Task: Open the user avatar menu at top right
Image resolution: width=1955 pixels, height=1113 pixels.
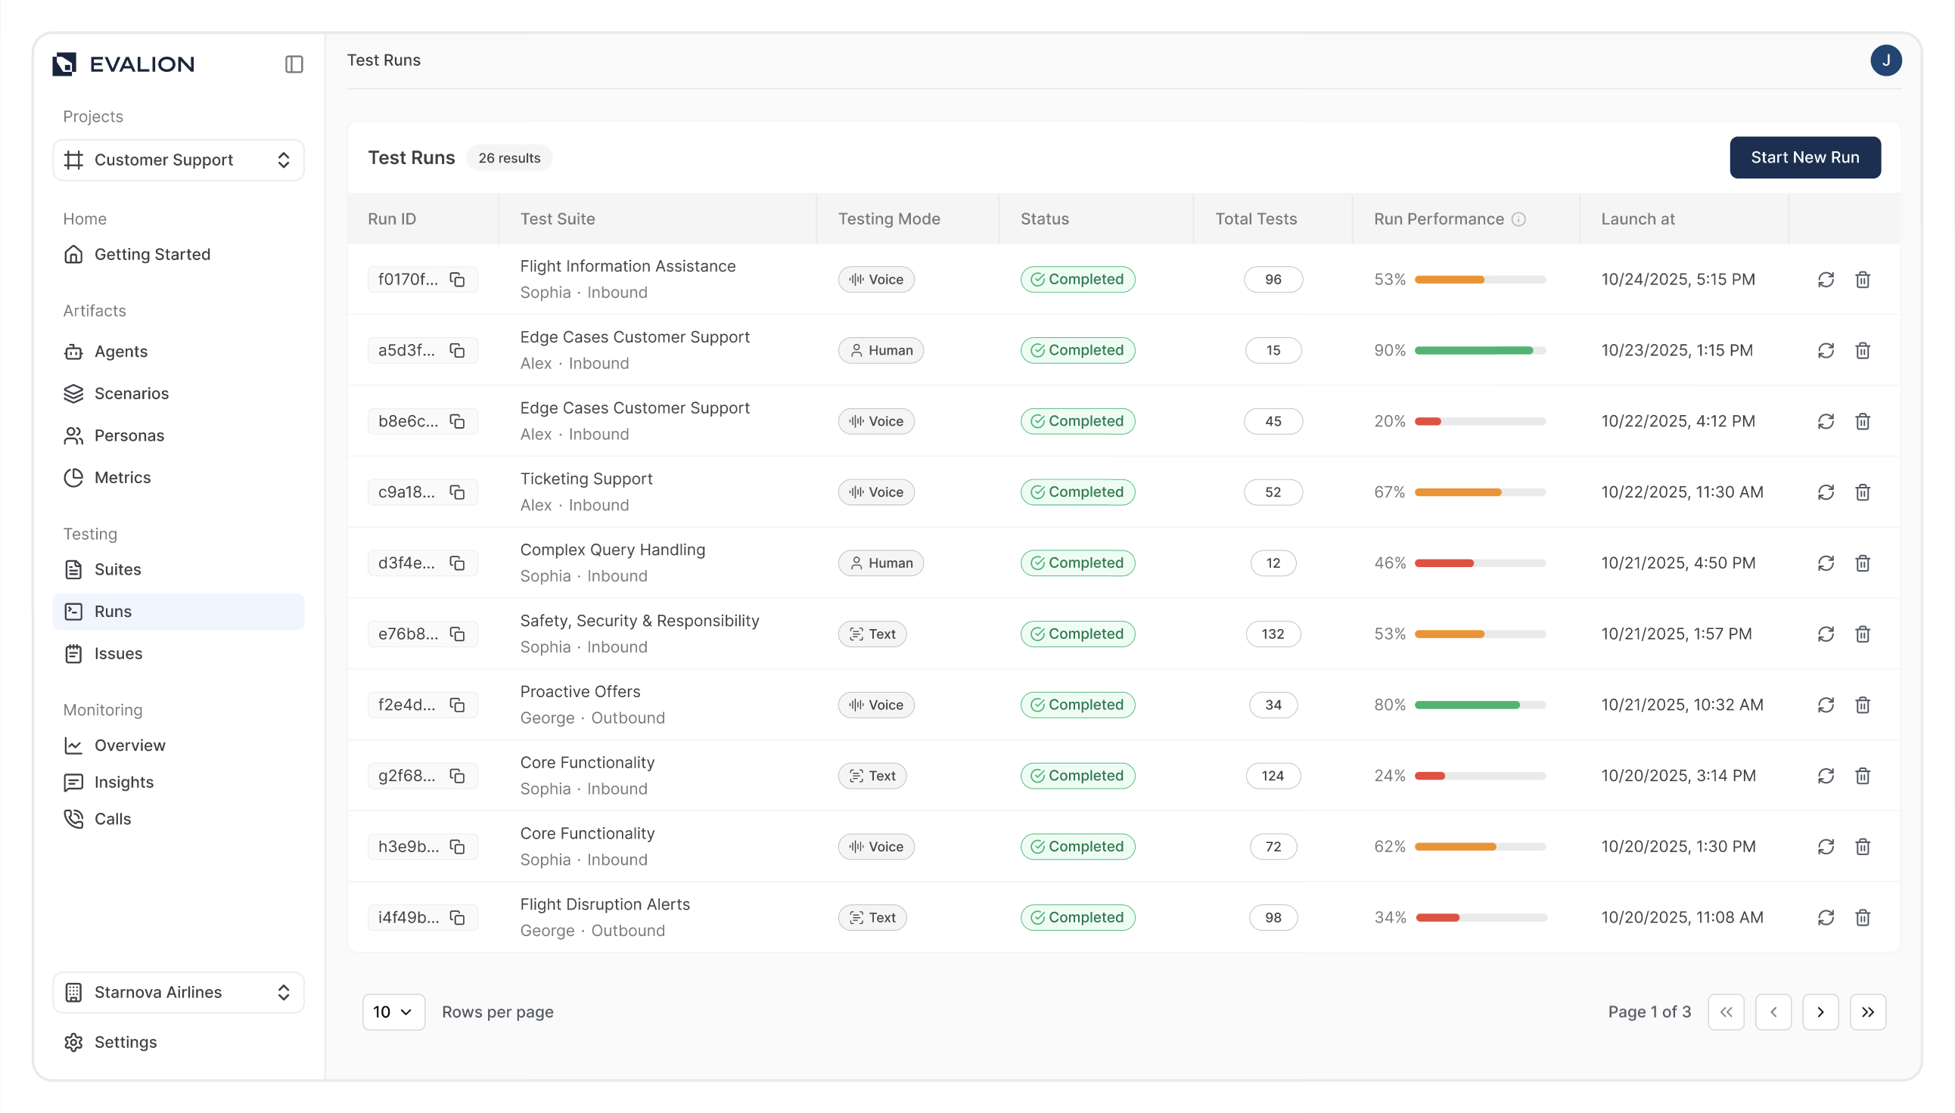Action: click(x=1887, y=60)
